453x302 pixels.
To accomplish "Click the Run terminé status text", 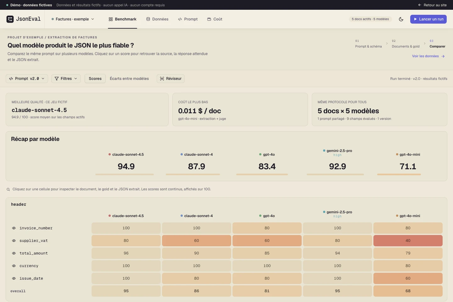I will tap(419, 79).
